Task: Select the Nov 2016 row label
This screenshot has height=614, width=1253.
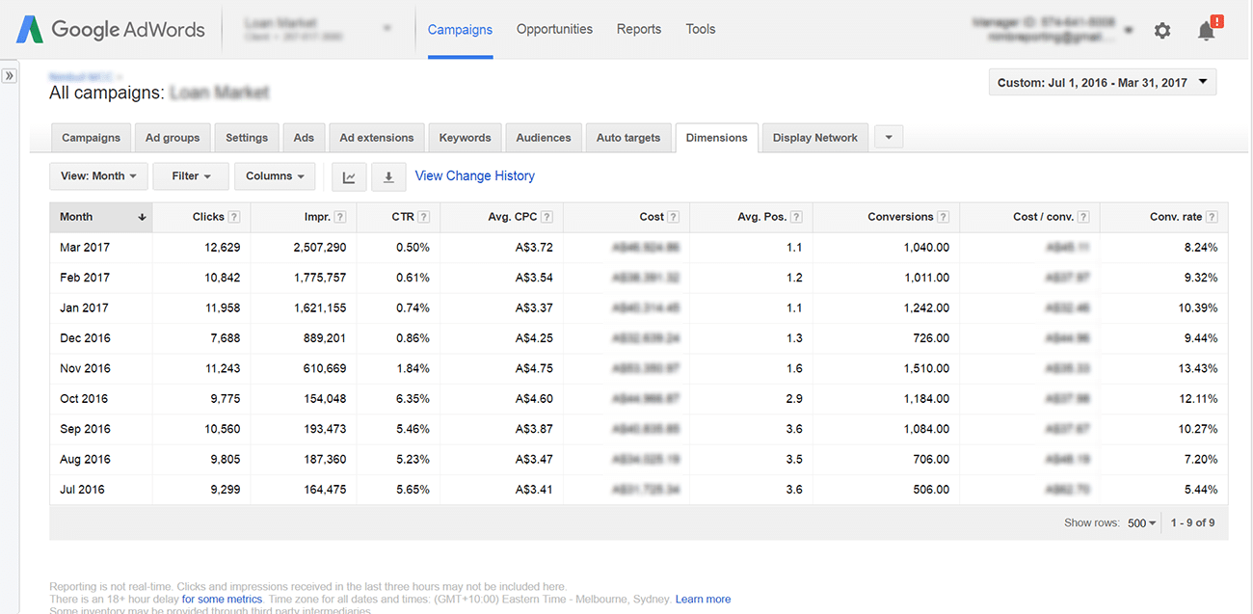Action: tap(85, 368)
